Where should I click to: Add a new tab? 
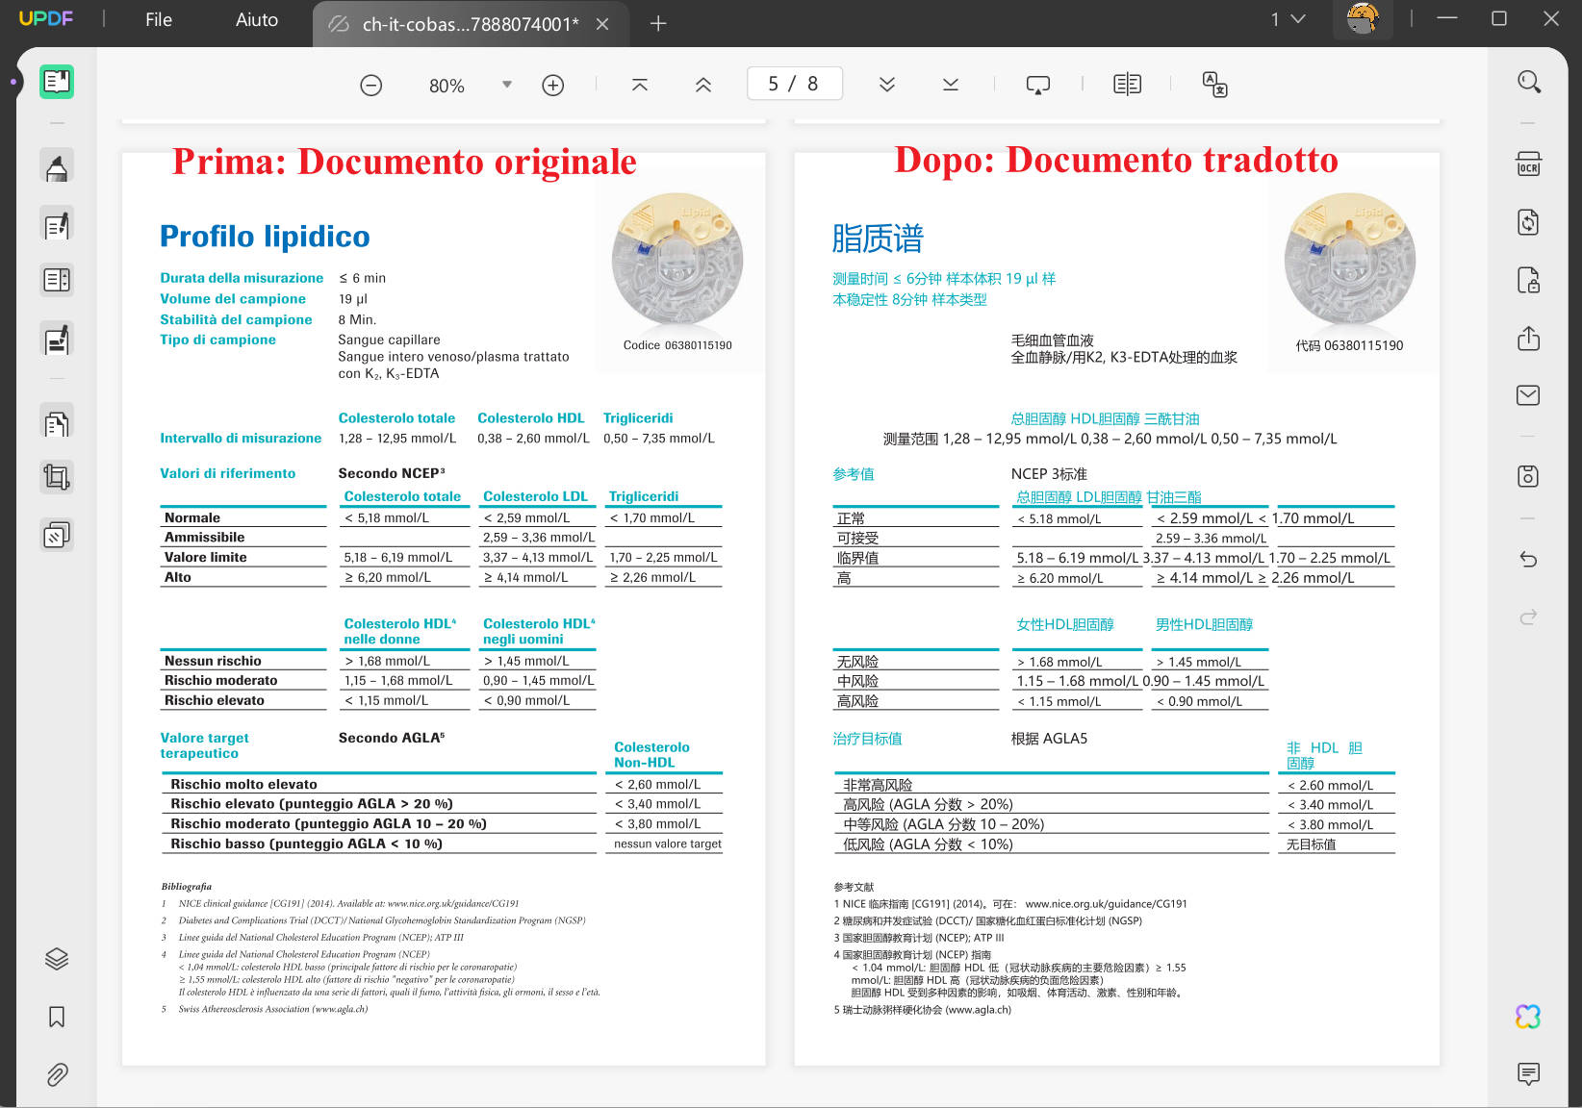click(x=658, y=24)
